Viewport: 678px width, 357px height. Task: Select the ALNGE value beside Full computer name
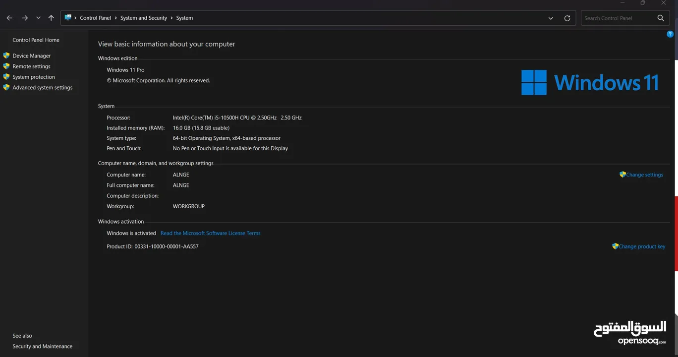tap(181, 185)
